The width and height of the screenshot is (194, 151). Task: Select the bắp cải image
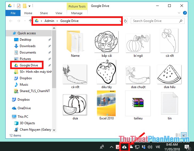point(106,44)
